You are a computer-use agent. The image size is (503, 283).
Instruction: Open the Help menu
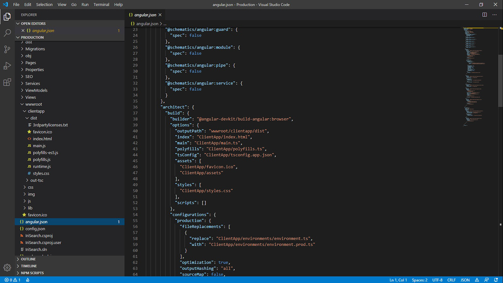tap(119, 5)
